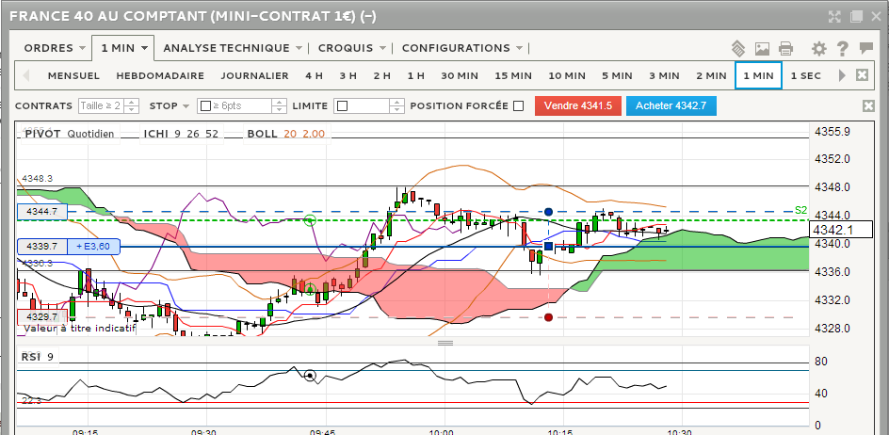This screenshot has width=889, height=435.
Task: Open the chat speech bubble icon
Action: coord(865,48)
